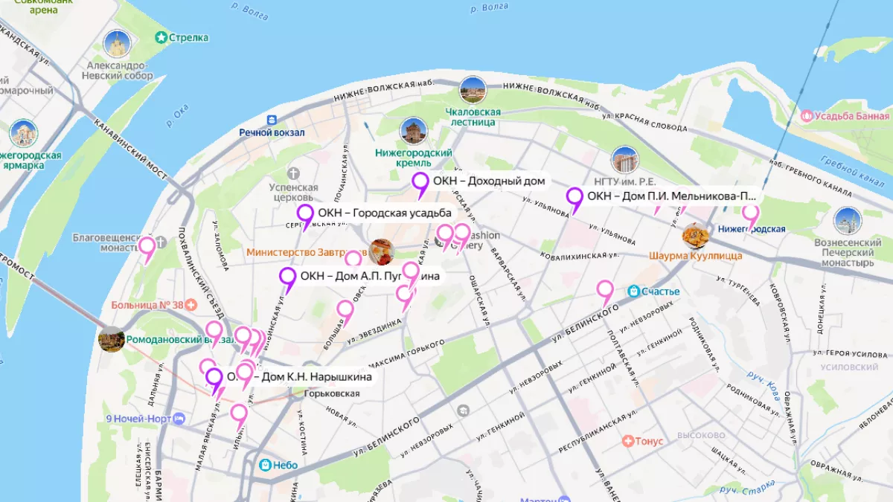Click the ОКН – Дом П.И. Мельникова pin
893x502 pixels.
[x=574, y=198]
